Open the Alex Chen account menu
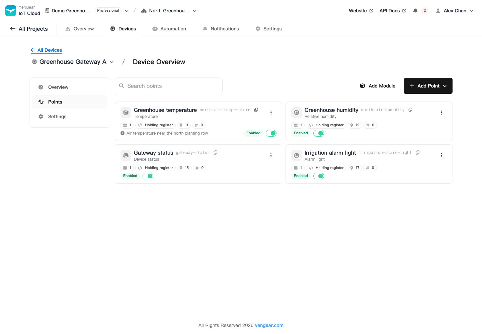This screenshot has height=334, width=482. pos(455,11)
